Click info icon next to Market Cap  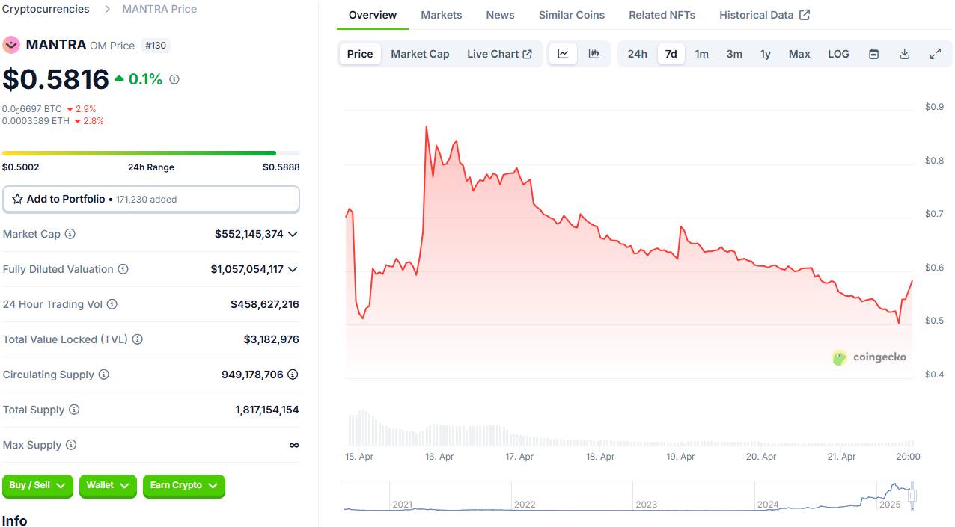(70, 234)
